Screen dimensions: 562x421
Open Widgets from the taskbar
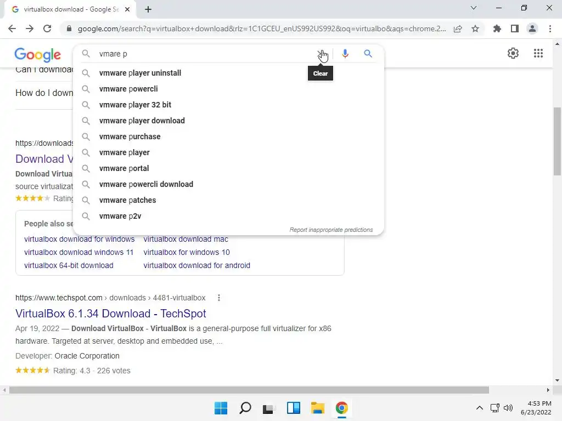(294, 408)
